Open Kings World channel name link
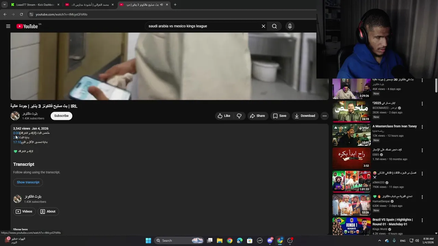 point(380,229)
